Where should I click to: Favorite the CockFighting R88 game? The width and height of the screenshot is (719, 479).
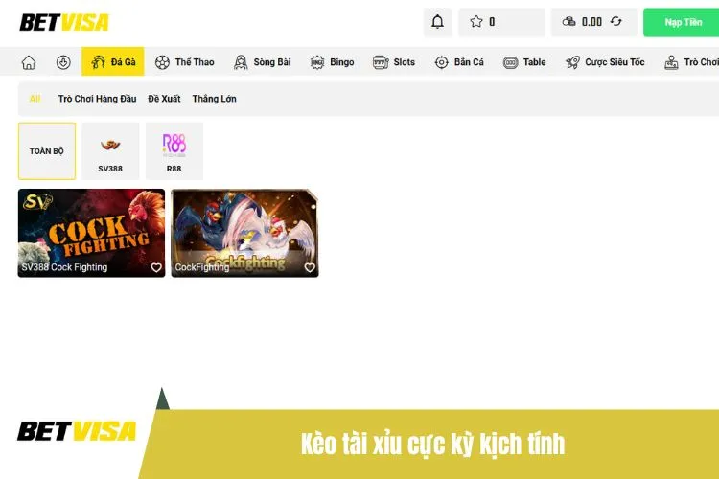[x=310, y=267]
